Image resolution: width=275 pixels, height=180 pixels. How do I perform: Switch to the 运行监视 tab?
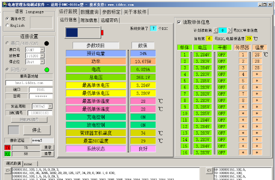click(x=68, y=12)
